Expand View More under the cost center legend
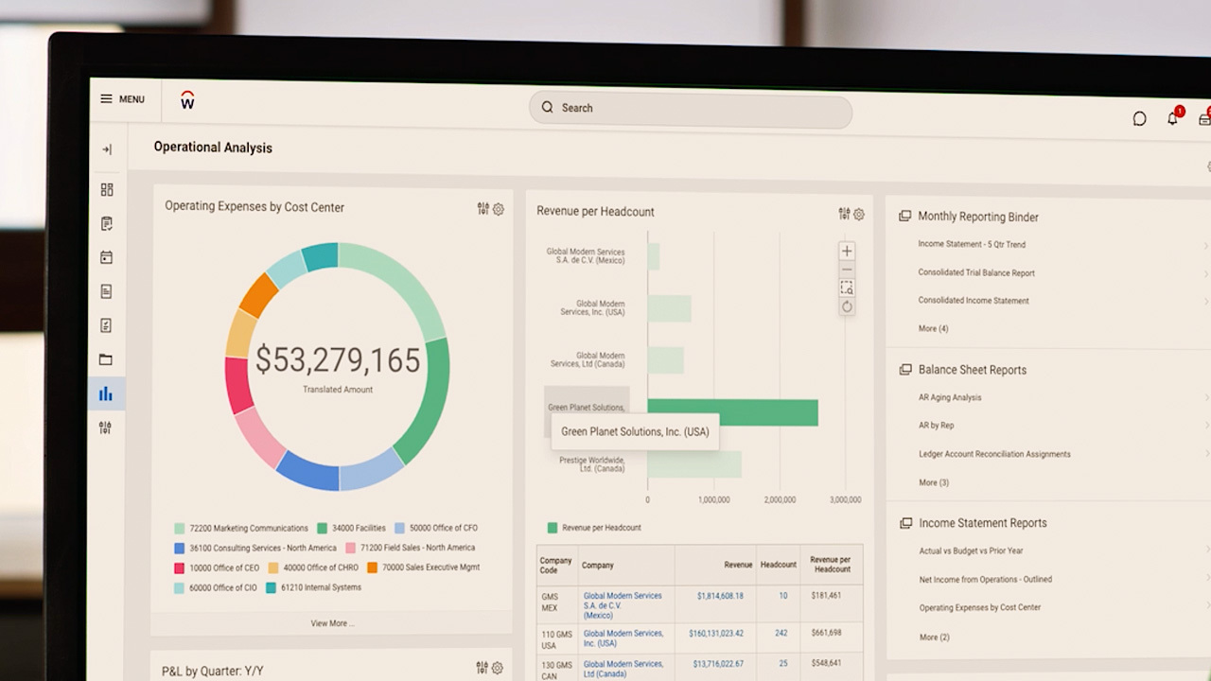Viewport: 1211px width, 681px height. [331, 623]
